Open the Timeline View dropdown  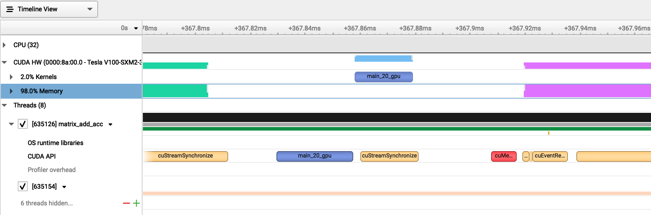coord(90,9)
